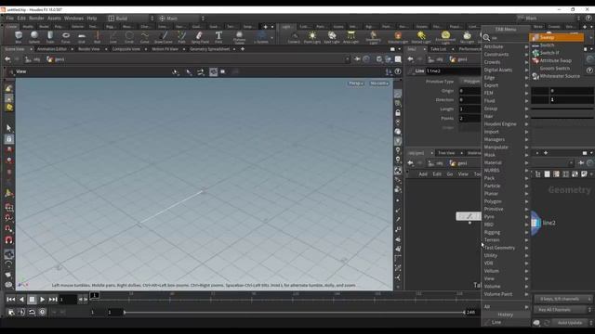Image resolution: width=595 pixels, height=334 pixels.
Task: Select the Font shelf tool
Action: 218,37
